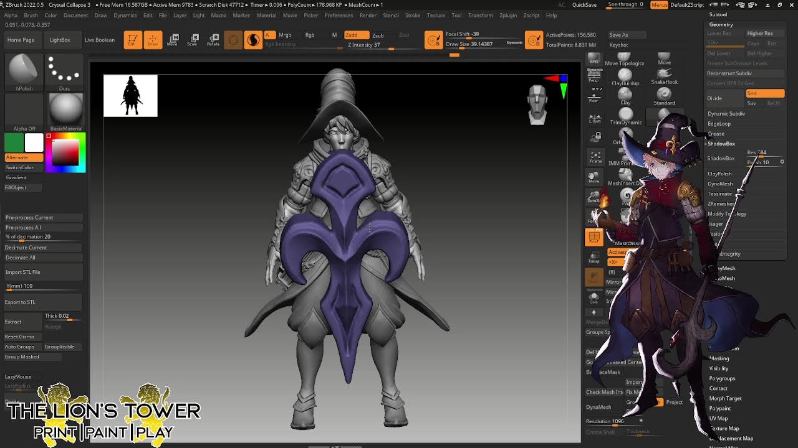Toggle Transp transparency mode
The height and width of the screenshot is (448, 798).
pos(594,256)
